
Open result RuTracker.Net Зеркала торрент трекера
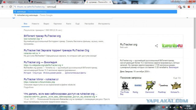[x=56, y=50]
